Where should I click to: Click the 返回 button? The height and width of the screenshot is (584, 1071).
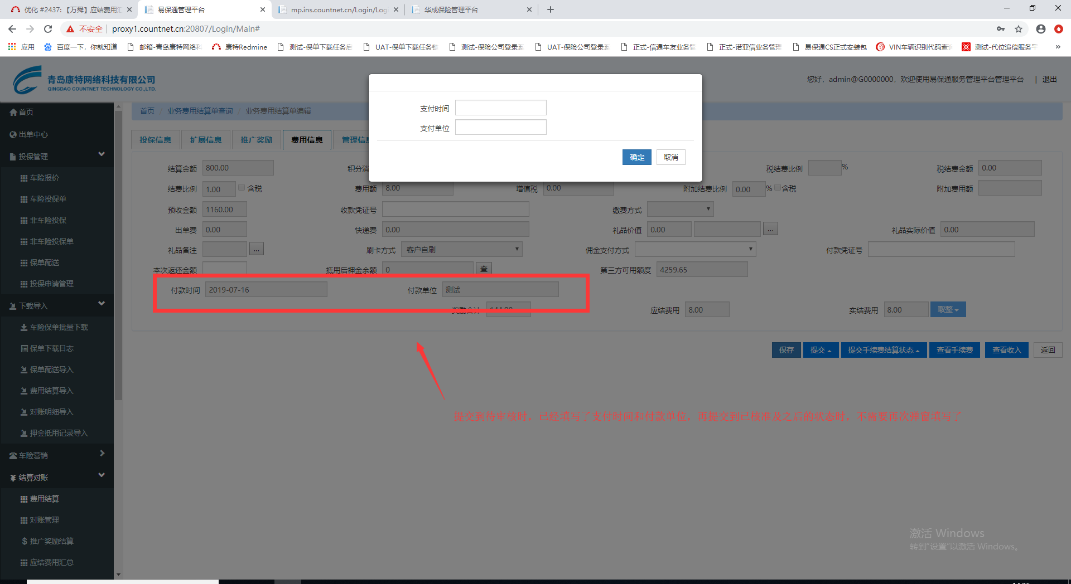point(1048,350)
